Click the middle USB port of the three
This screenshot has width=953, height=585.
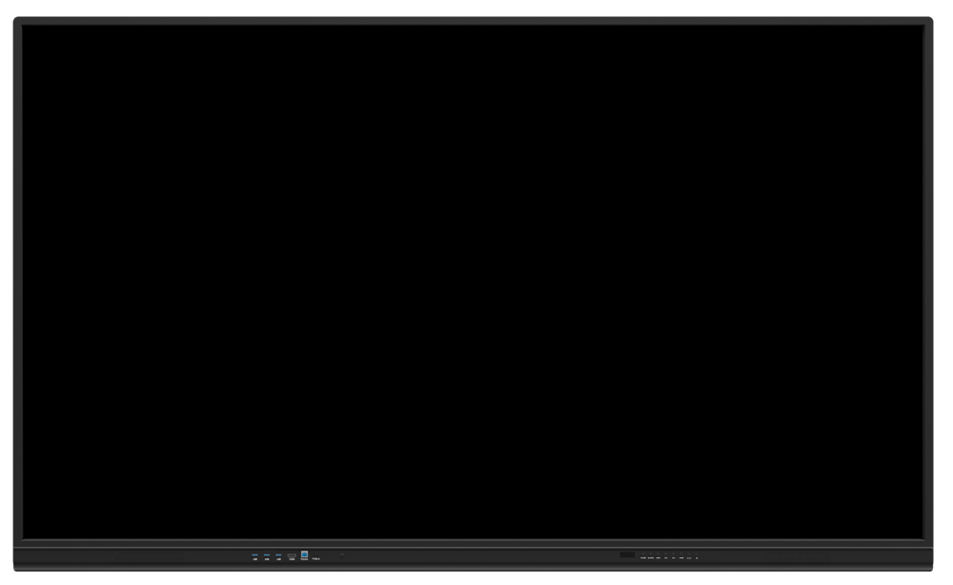(267, 556)
